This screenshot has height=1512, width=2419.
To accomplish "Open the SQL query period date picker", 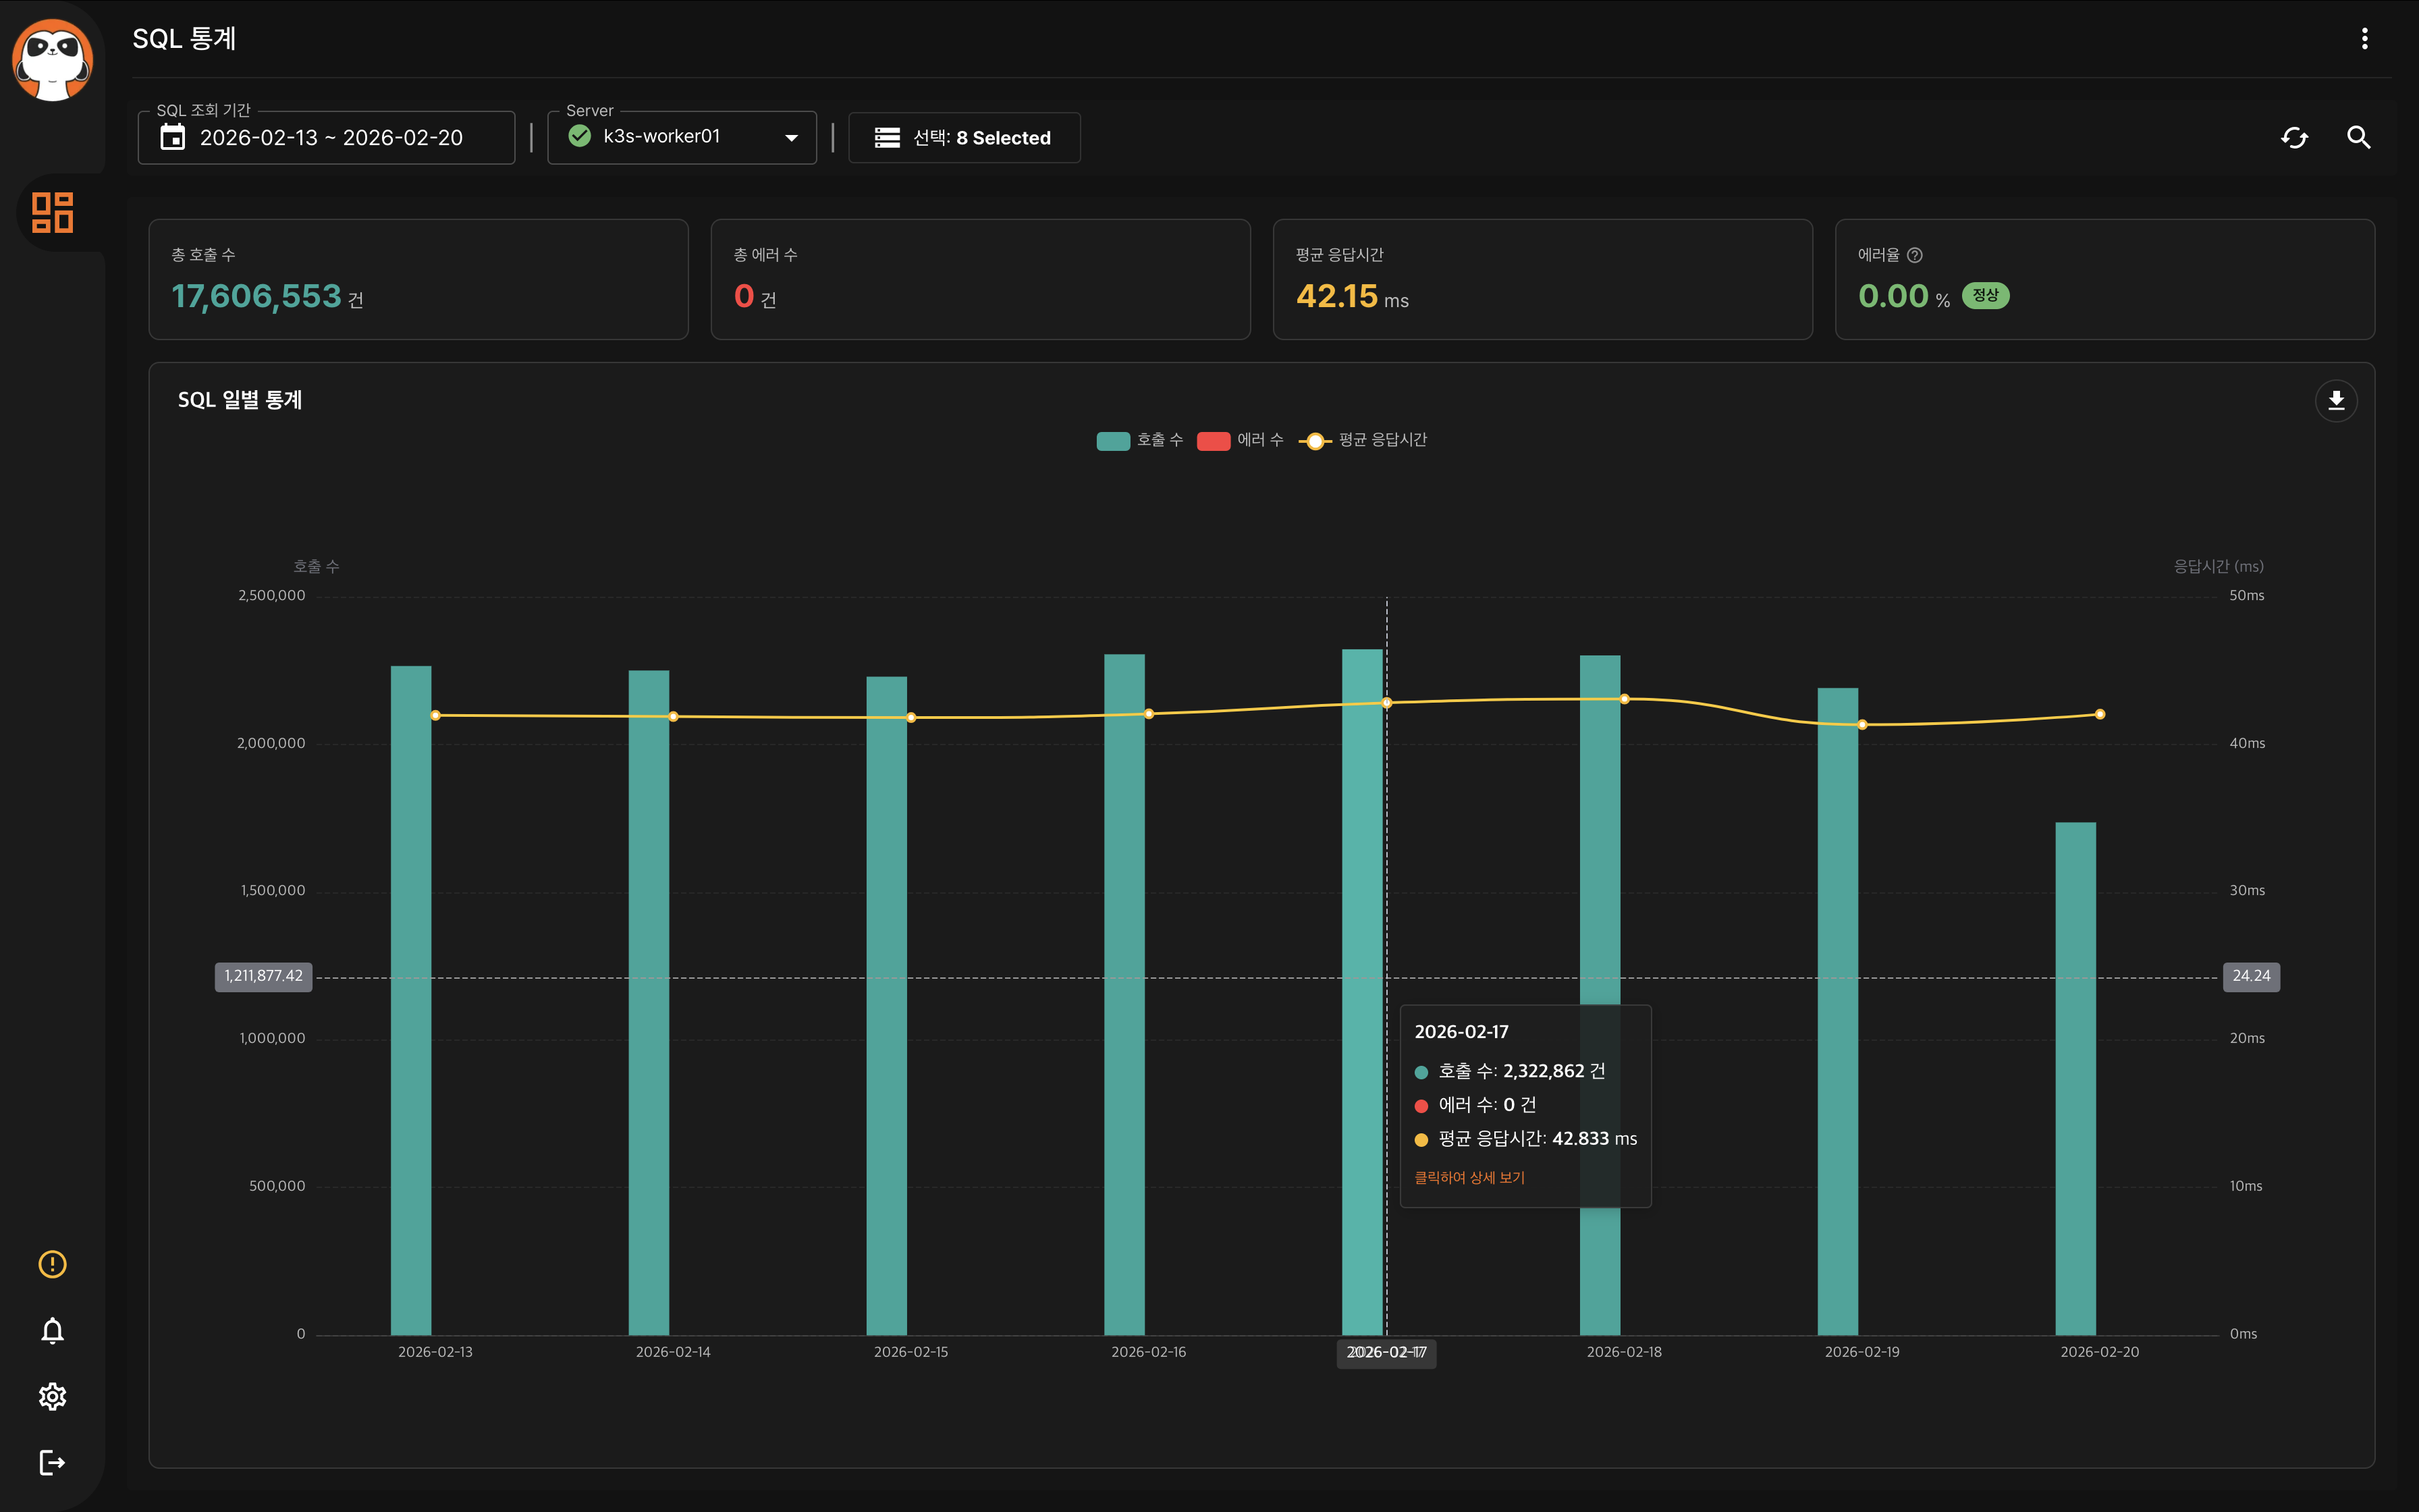I will click(x=326, y=137).
